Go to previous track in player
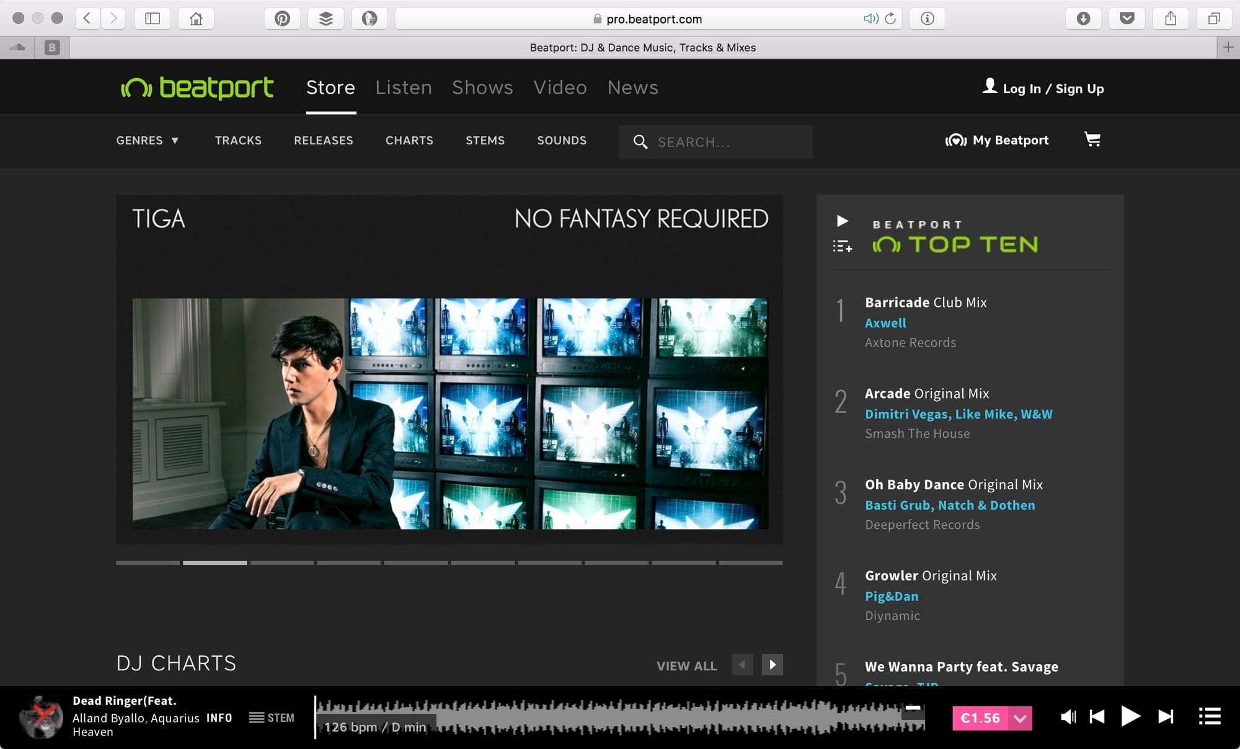The width and height of the screenshot is (1240, 749). tap(1097, 717)
